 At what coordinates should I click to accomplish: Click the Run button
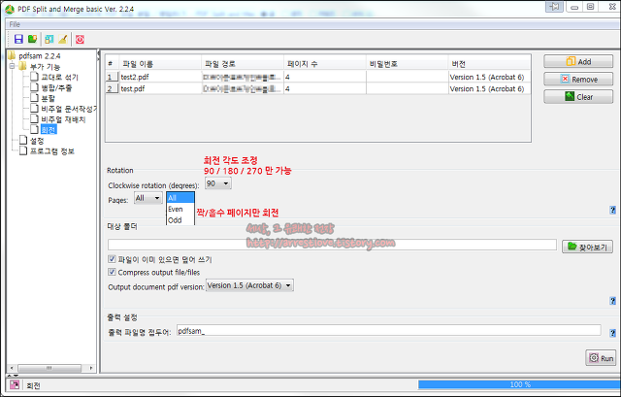[601, 358]
